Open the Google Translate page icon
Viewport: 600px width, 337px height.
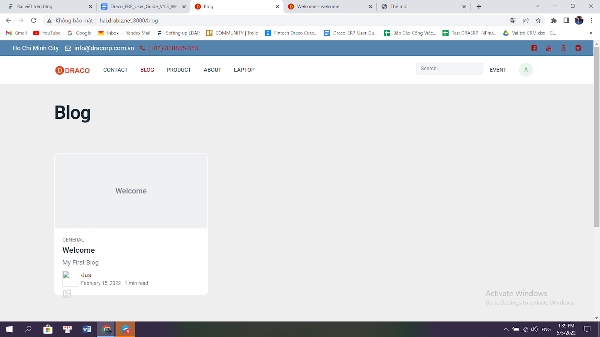[513, 21]
